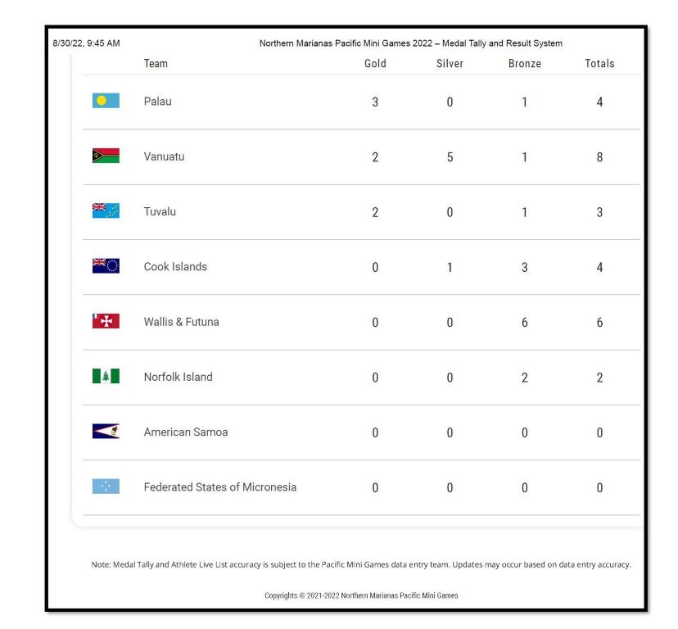
Task: Click the Wallis & Futuna bronze count 6
Action: click(x=524, y=323)
